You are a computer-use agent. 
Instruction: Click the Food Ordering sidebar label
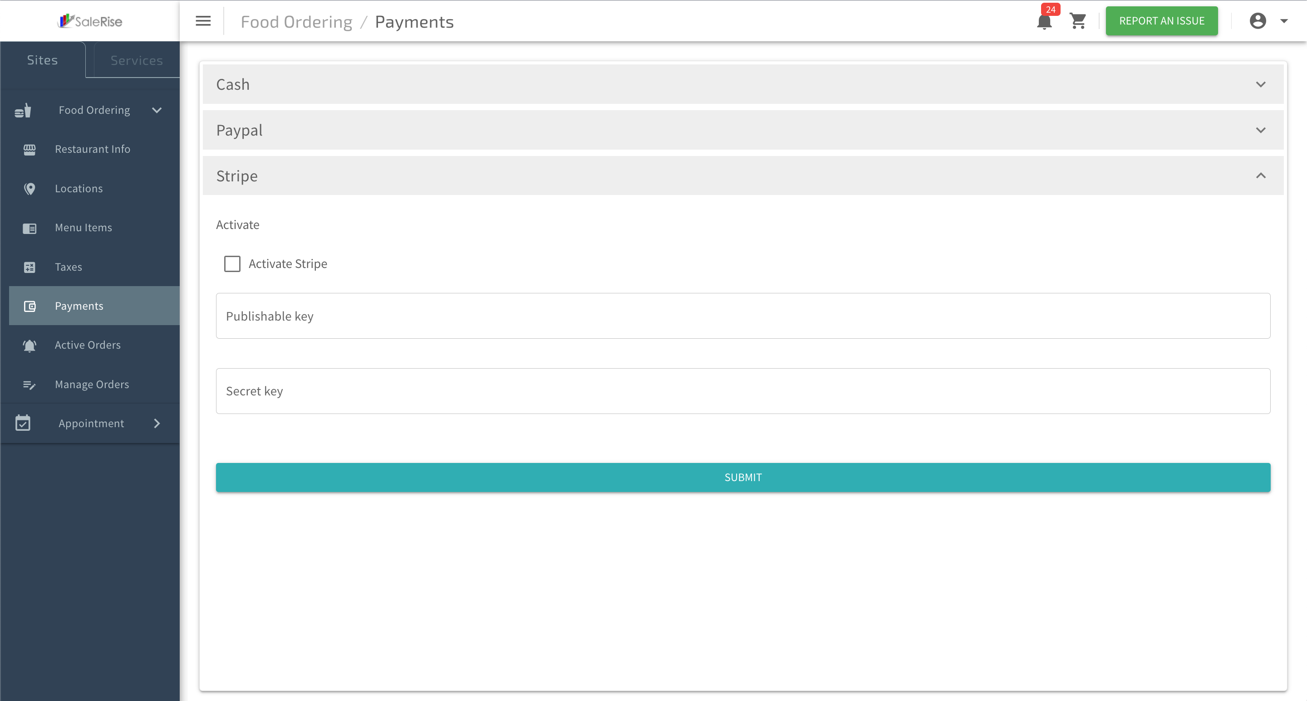(94, 110)
